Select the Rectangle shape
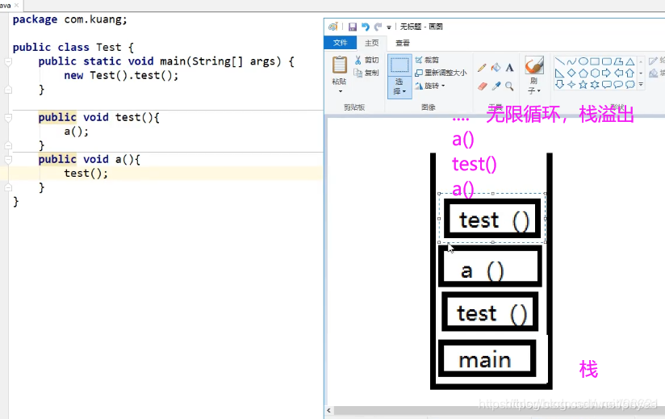Screen dimensions: 665x419 [x=595, y=61]
